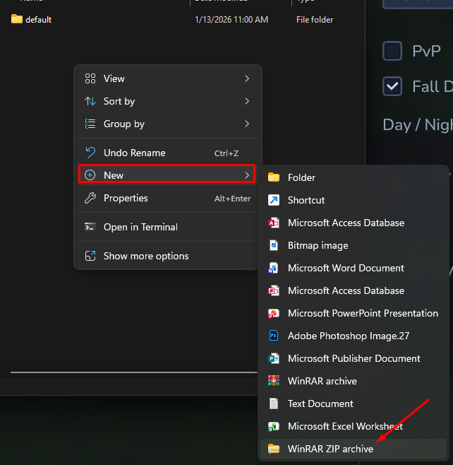Click the Microsoft Excel Worksheet icon

tap(274, 426)
